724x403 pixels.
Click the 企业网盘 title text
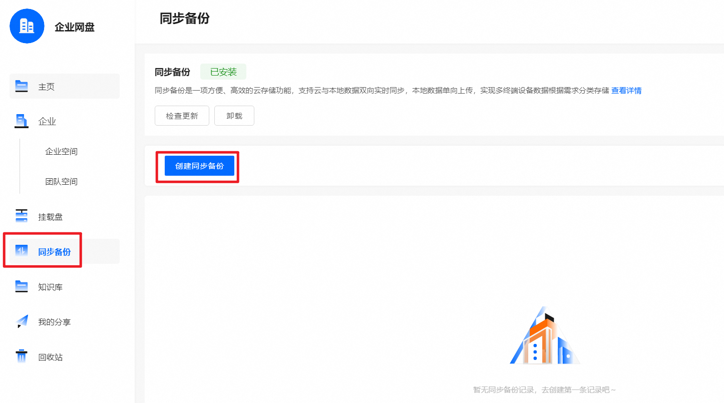(75, 27)
